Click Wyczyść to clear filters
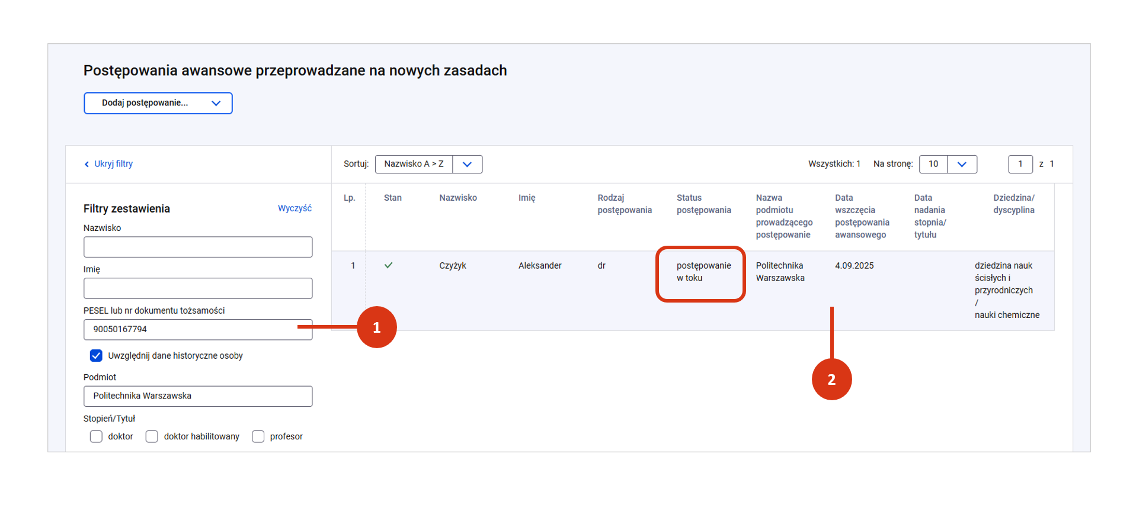This screenshot has height=508, width=1136. pyautogui.click(x=295, y=208)
